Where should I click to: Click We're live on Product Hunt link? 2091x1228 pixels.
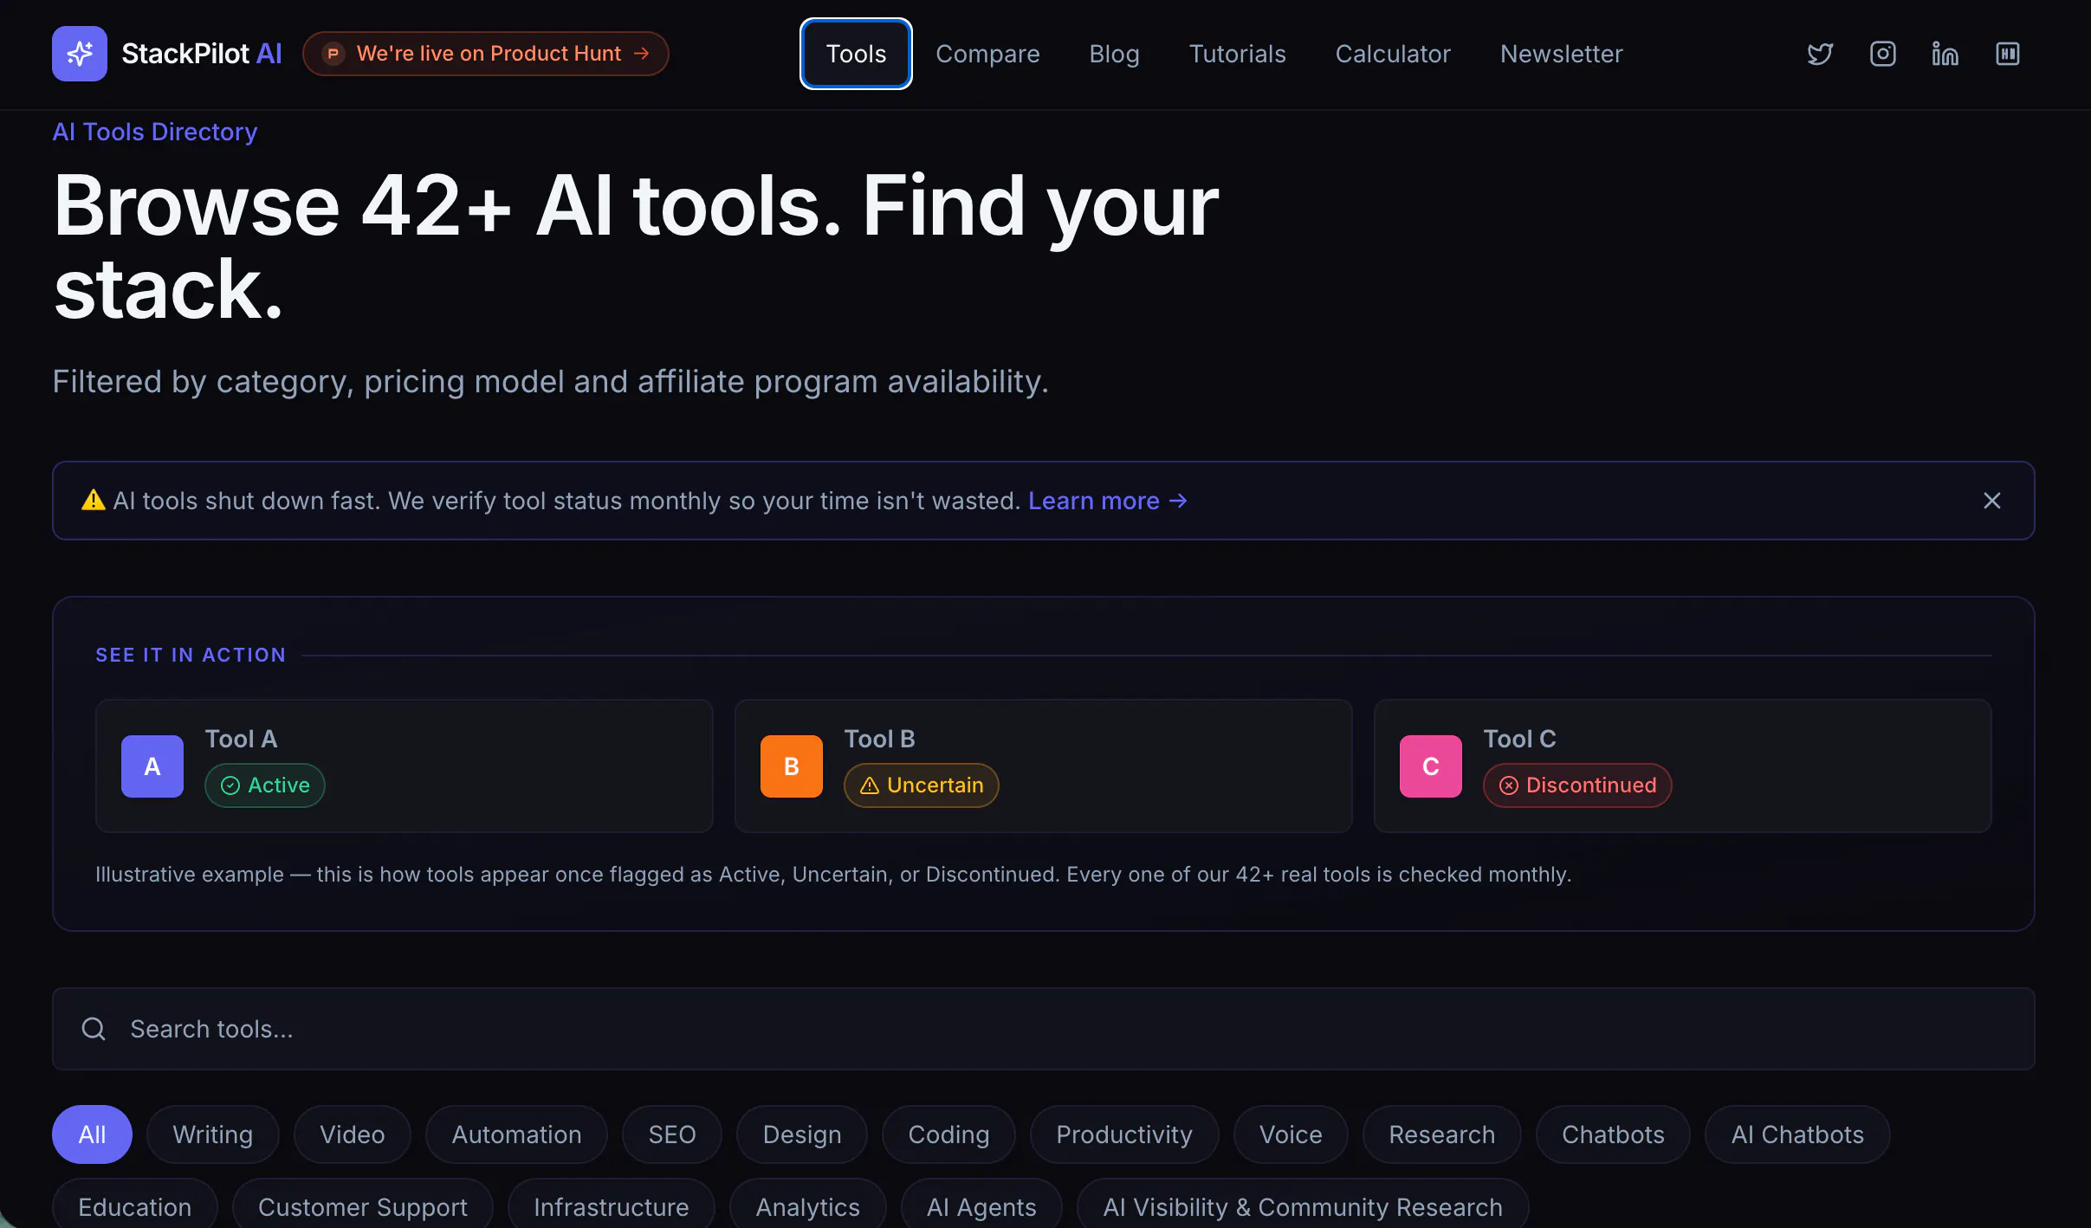[486, 54]
